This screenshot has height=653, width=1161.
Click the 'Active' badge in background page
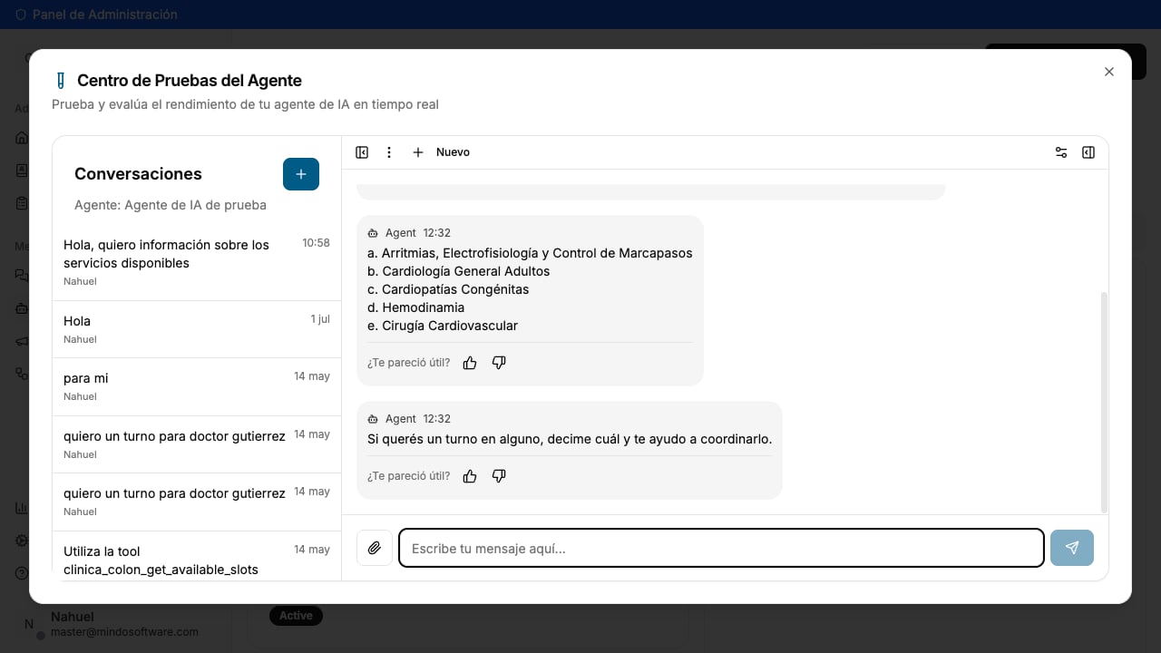[296, 616]
